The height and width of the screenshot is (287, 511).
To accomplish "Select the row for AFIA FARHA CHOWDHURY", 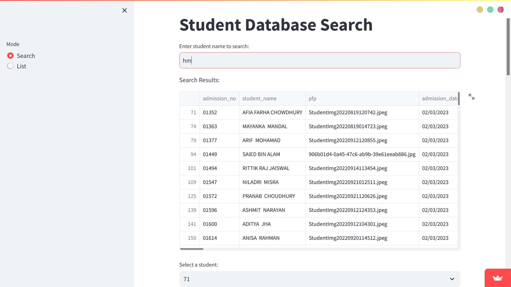I will tap(272, 112).
